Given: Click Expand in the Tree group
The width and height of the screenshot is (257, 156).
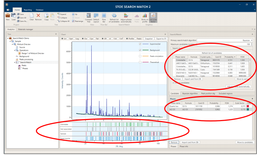Looking at the screenshot, I should click(x=61, y=14).
